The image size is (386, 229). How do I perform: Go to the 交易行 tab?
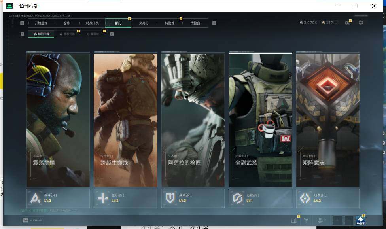click(x=144, y=23)
